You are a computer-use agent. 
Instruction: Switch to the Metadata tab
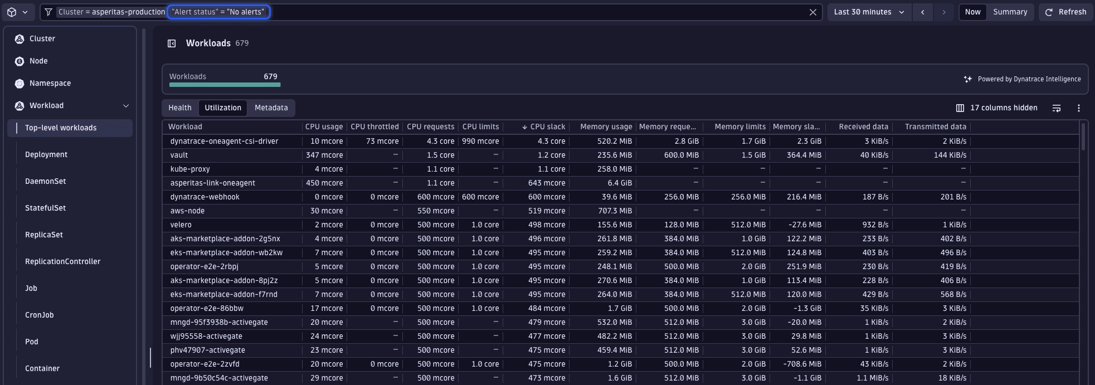tap(271, 108)
